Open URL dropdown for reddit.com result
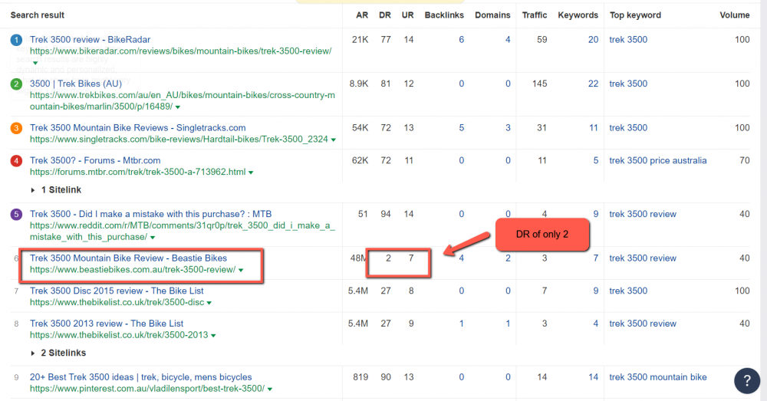 click(153, 238)
